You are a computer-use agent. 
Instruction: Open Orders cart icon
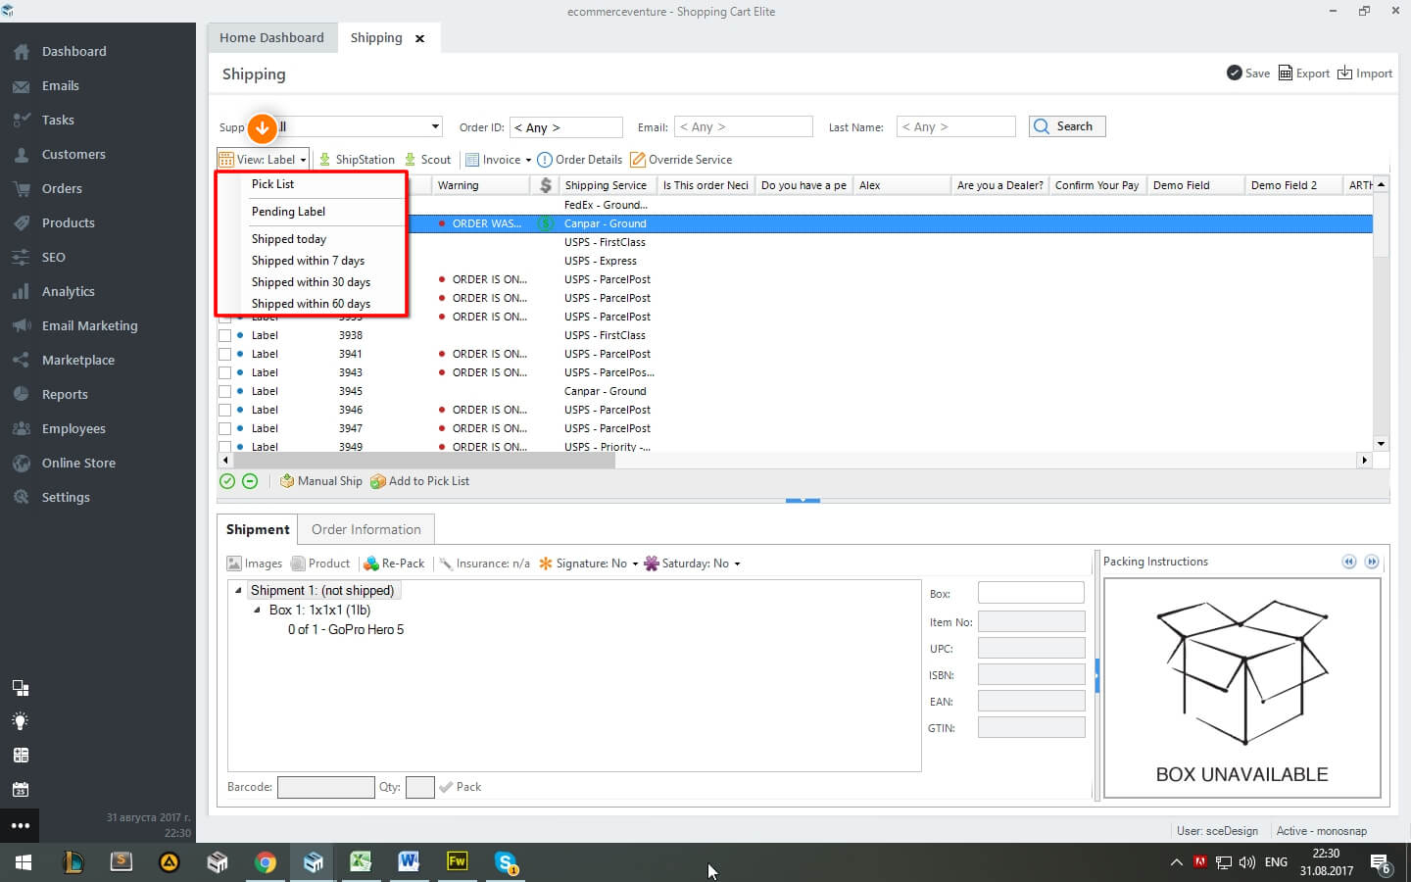(x=21, y=189)
